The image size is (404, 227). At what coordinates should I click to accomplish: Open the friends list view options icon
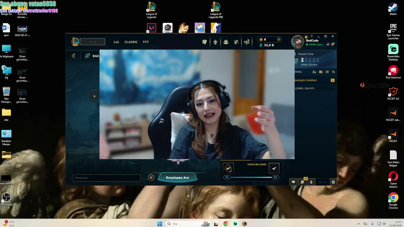coord(327,72)
